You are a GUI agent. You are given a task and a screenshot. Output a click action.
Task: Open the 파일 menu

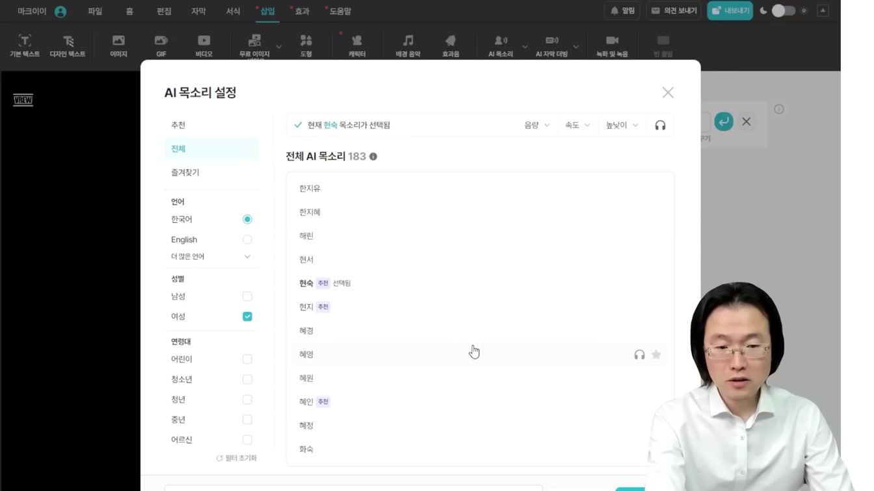point(95,11)
